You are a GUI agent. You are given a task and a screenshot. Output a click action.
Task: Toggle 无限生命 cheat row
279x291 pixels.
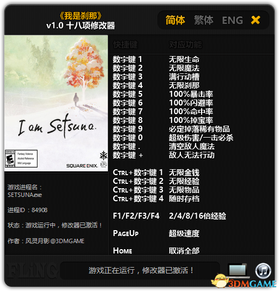156,60
